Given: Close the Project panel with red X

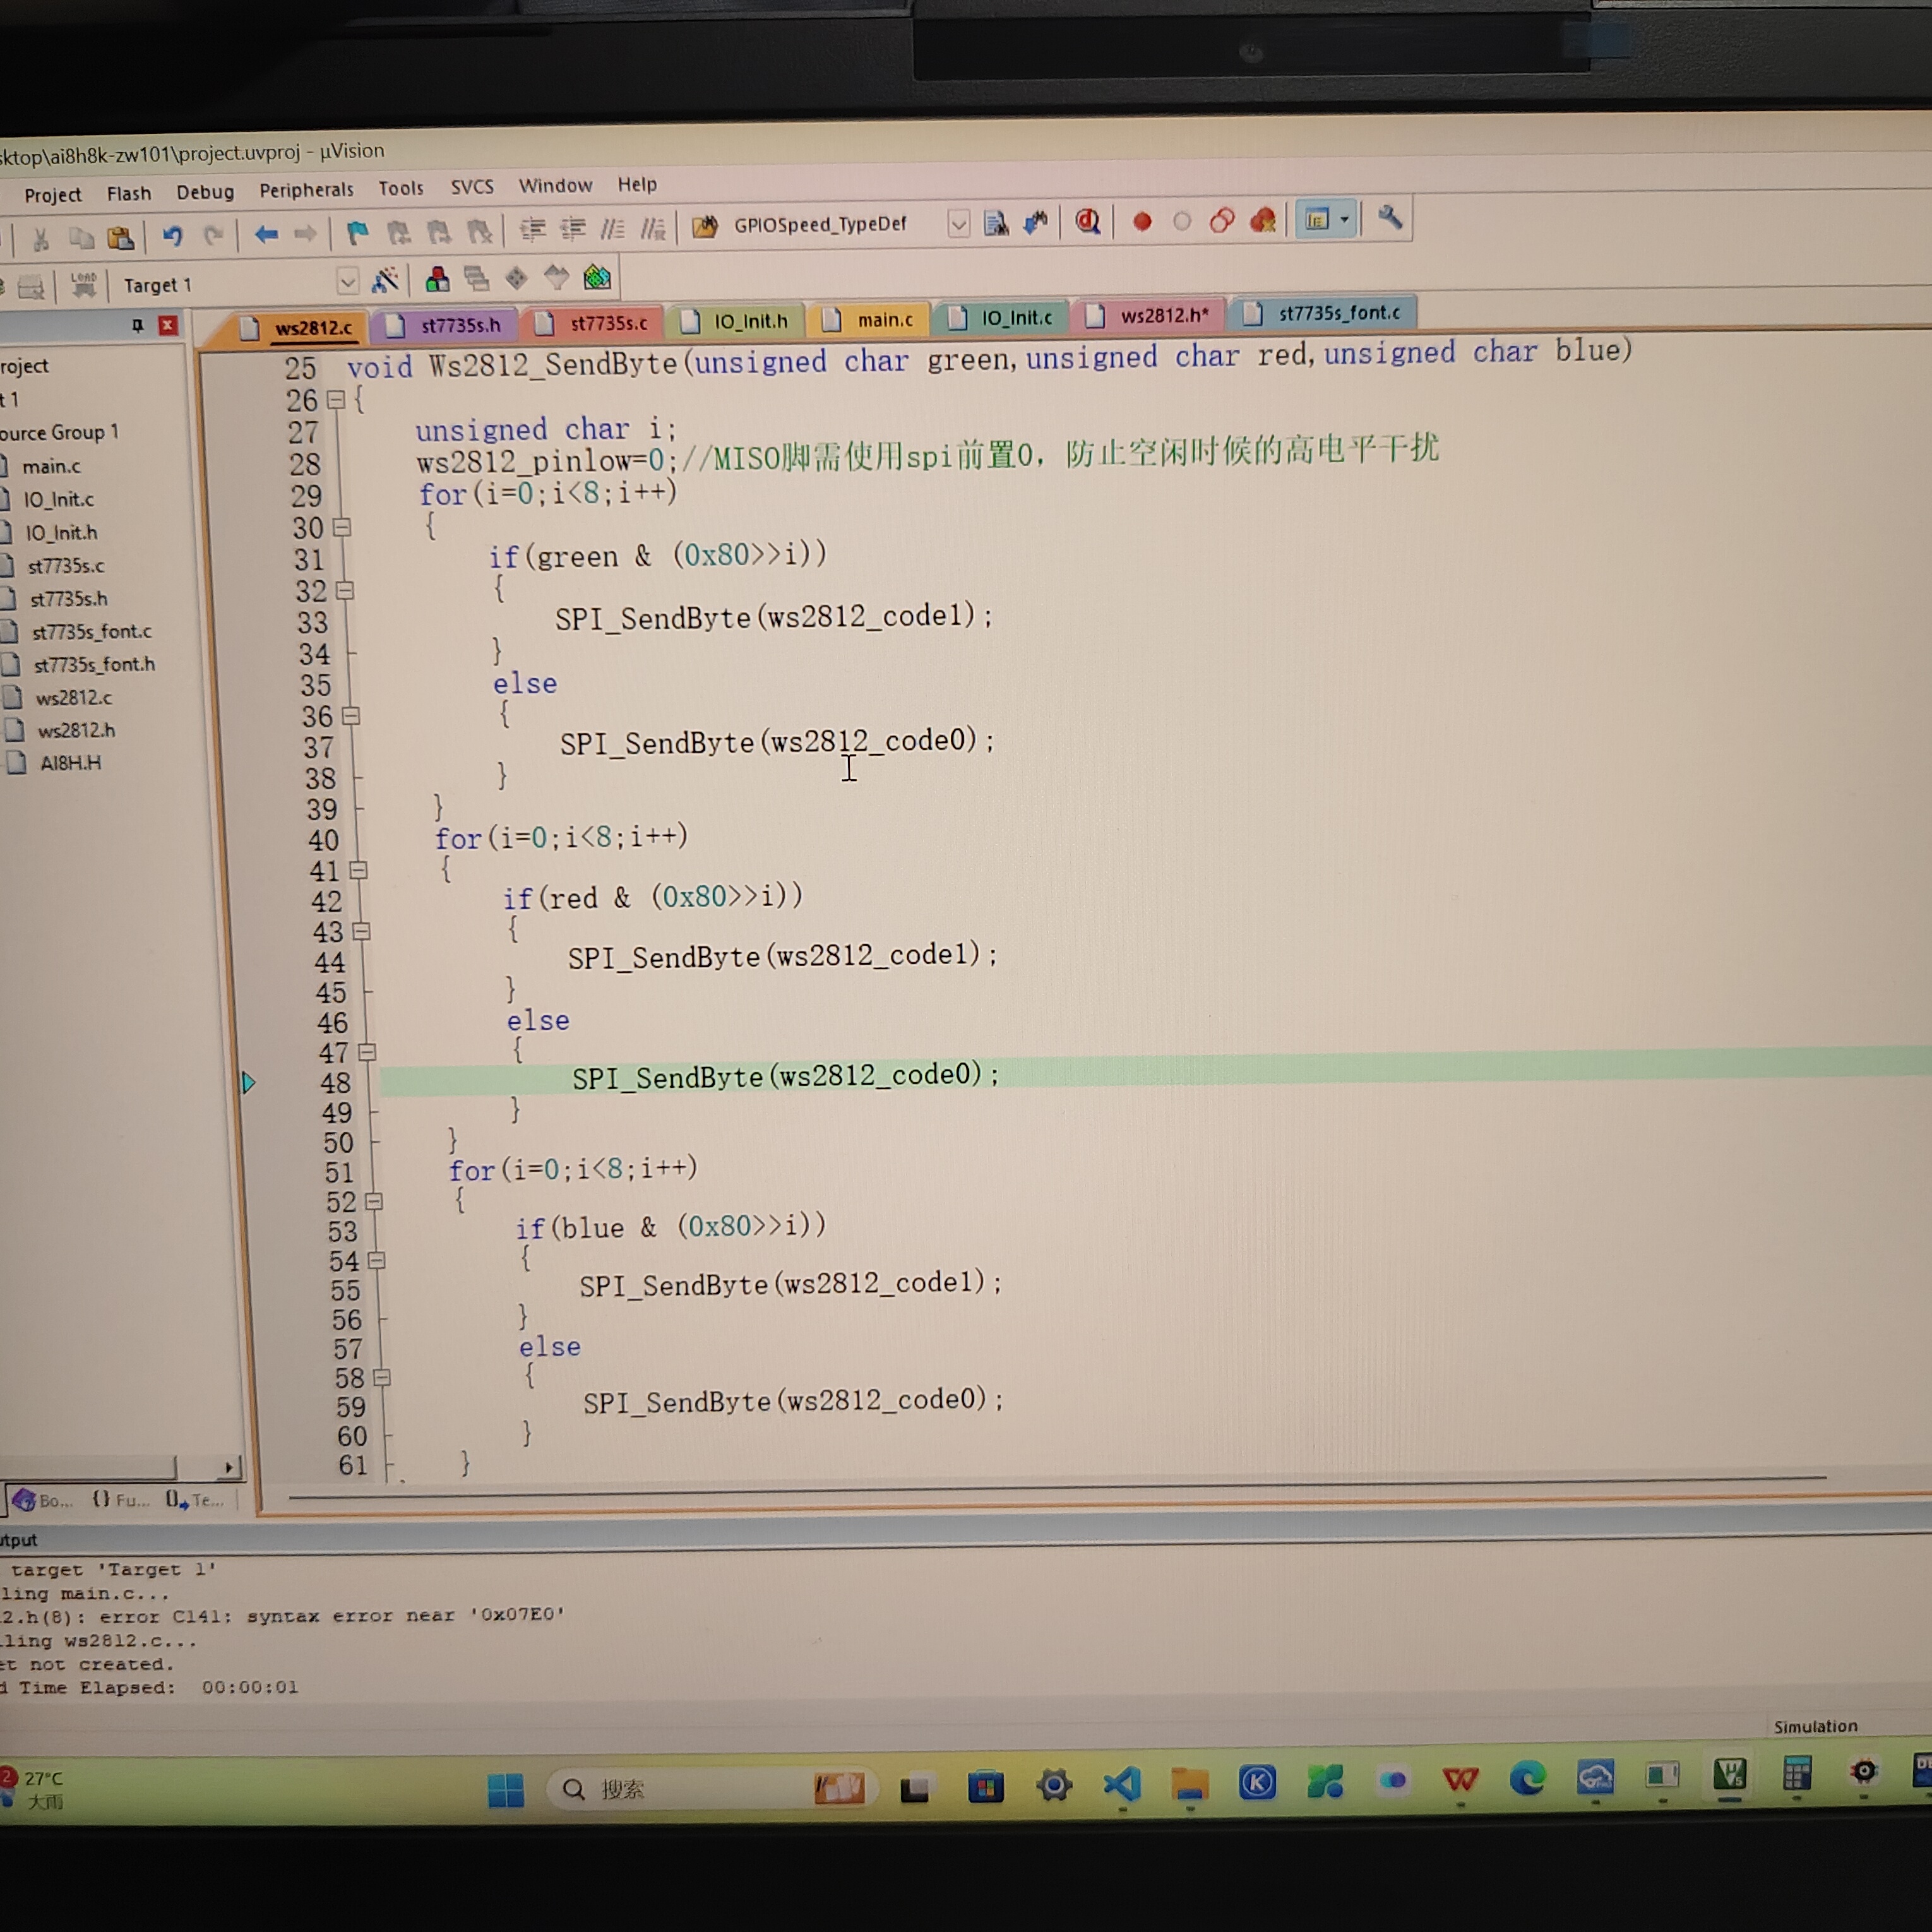Looking at the screenshot, I should (168, 325).
